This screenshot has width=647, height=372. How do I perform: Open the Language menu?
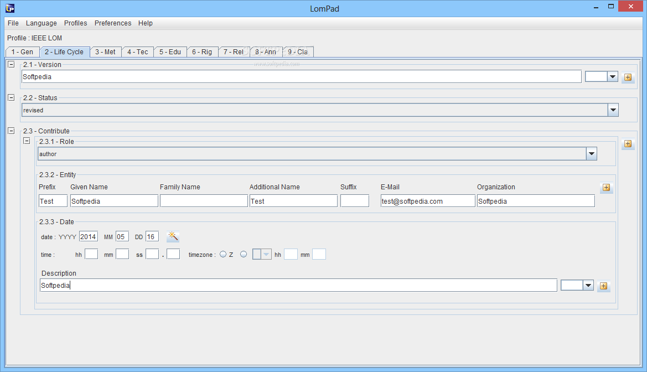[42, 23]
